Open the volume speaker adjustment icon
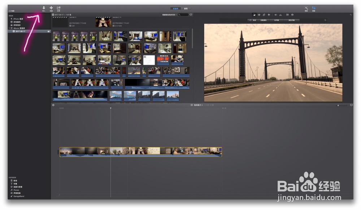Image resolution: width=361 pixels, height=210 pixels. 275,15
